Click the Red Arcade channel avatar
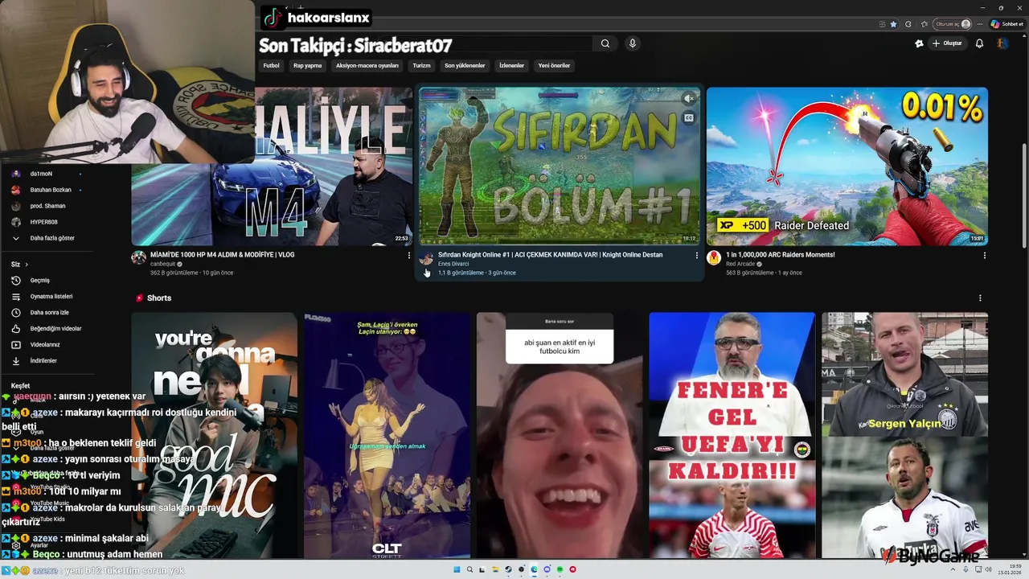 pyautogui.click(x=713, y=257)
